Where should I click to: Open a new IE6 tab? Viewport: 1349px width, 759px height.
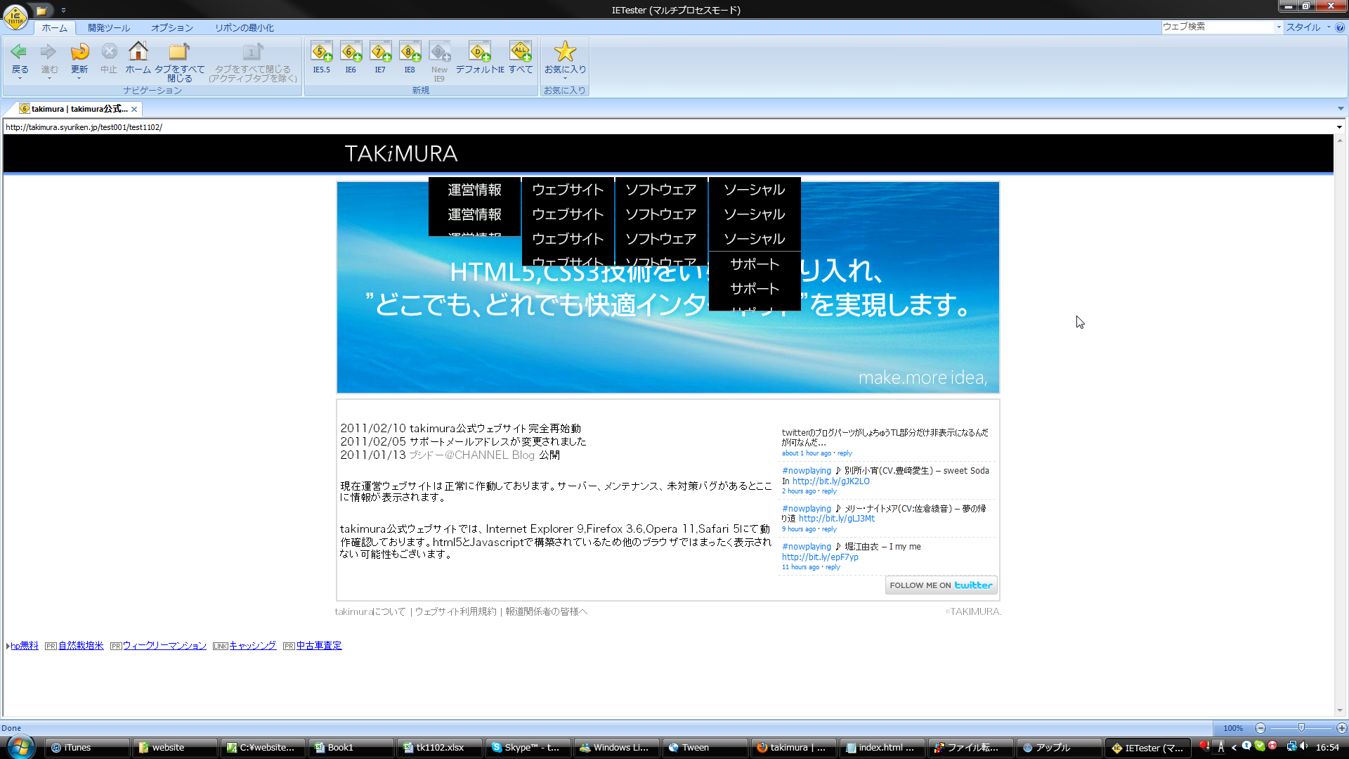point(351,51)
